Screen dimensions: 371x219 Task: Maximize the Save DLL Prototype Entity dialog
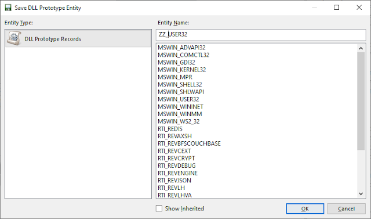pos(336,8)
